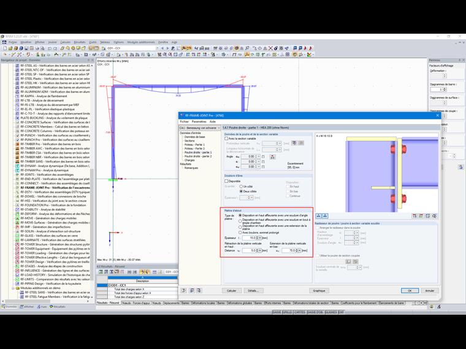Click the RFEM app icon in the menu bar

point(4,42)
